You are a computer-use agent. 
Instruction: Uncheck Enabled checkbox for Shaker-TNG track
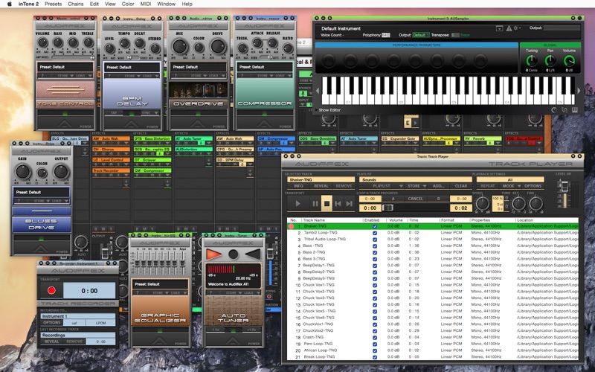pyautogui.click(x=375, y=226)
